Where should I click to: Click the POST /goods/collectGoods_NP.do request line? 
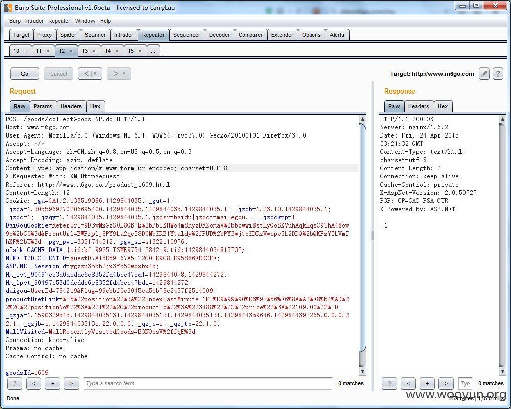(75, 119)
